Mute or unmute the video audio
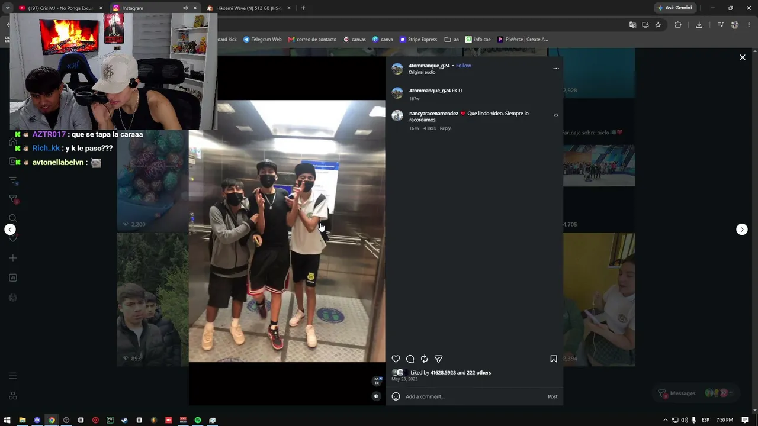758x426 pixels. coord(376,396)
